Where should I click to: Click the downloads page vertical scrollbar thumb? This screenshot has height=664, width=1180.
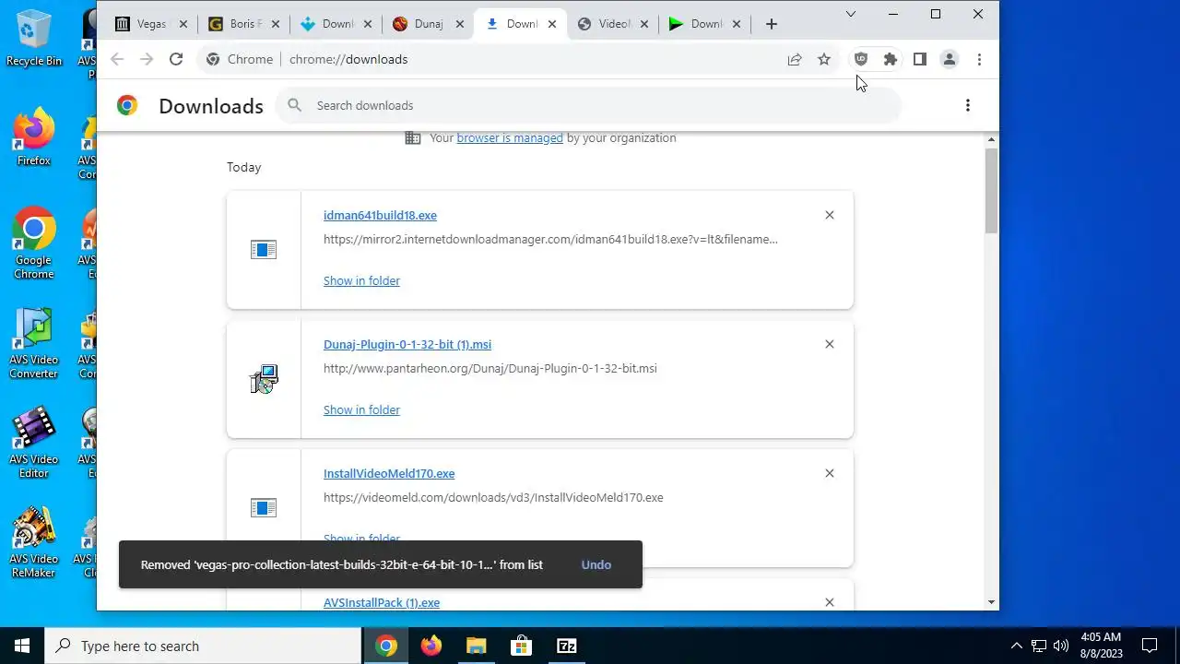991,191
